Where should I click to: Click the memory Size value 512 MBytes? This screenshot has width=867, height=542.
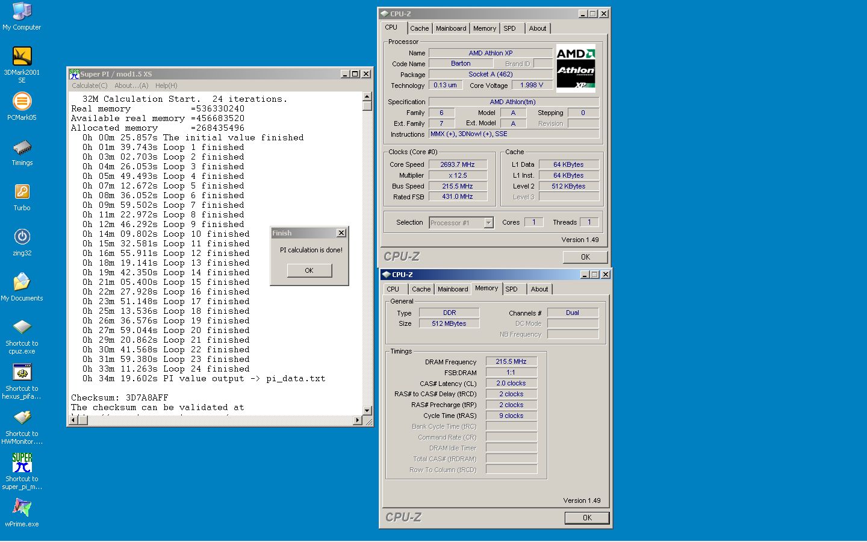[x=449, y=324]
